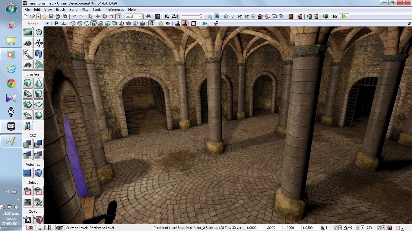Viewport: 412px width, 231px height.
Task: Activate the Terrain editing mode icon
Action: (x=28, y=43)
